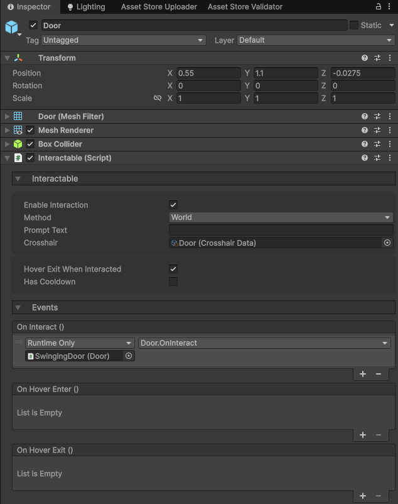Enable the Has Cooldown checkbox

(173, 282)
